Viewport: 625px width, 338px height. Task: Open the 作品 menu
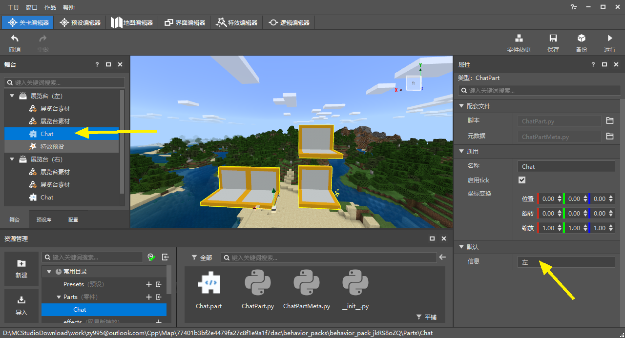click(50, 7)
